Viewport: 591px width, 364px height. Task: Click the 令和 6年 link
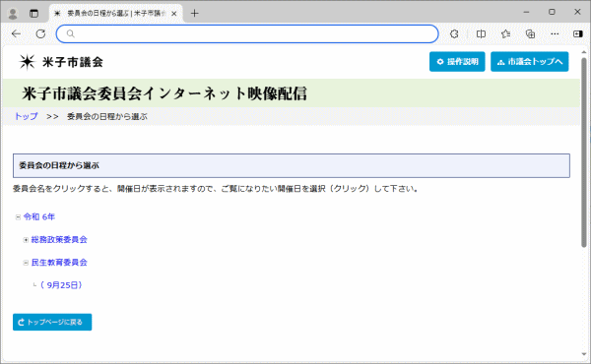[x=39, y=216]
